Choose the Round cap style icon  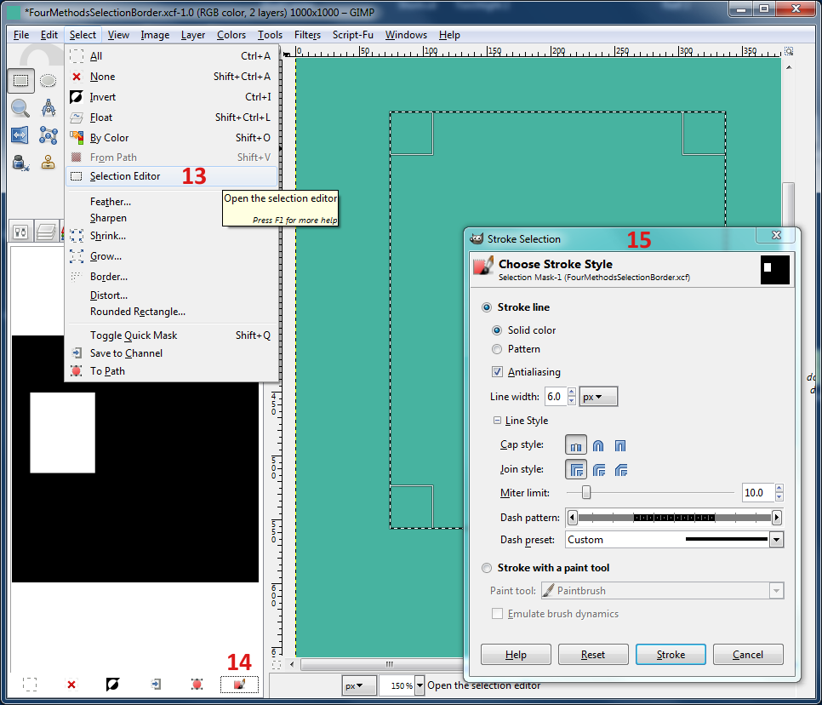point(598,445)
